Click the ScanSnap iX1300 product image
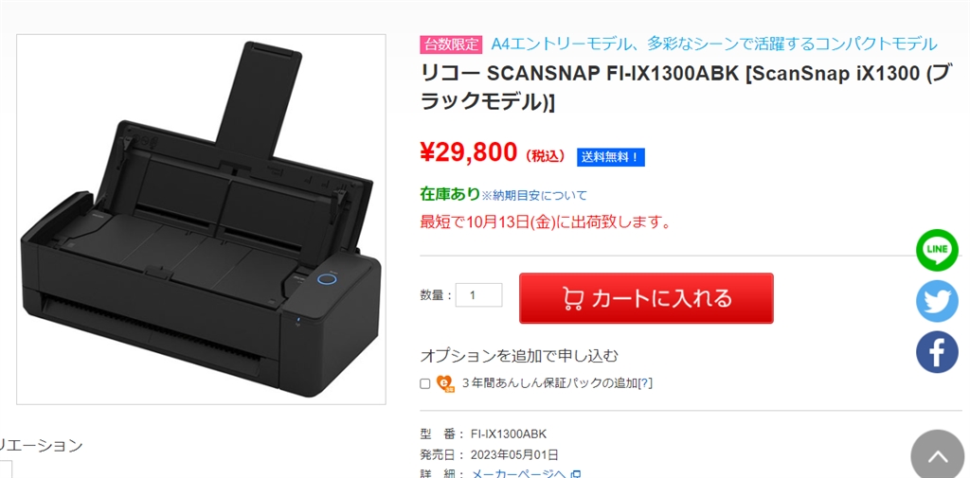 (201, 220)
